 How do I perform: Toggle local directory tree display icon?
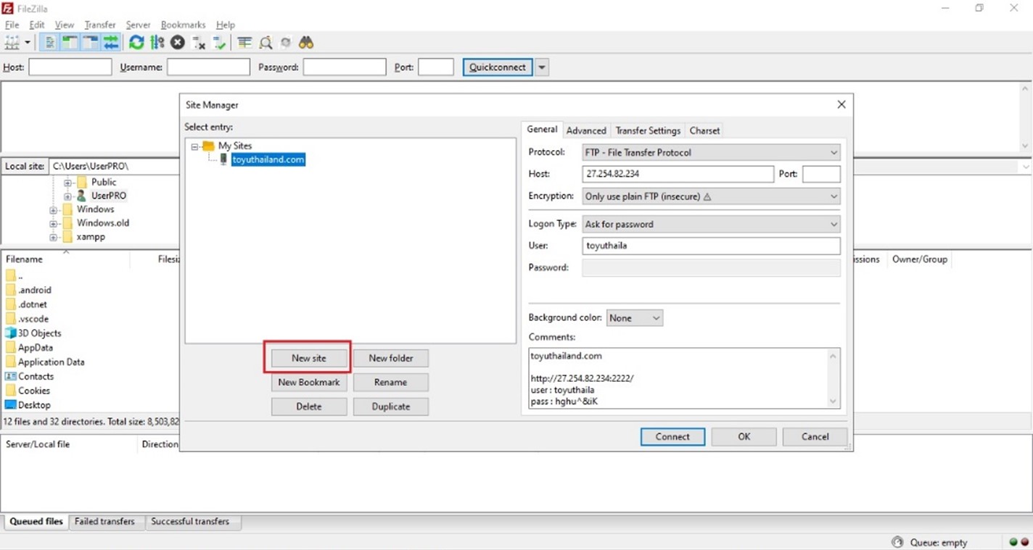70,43
